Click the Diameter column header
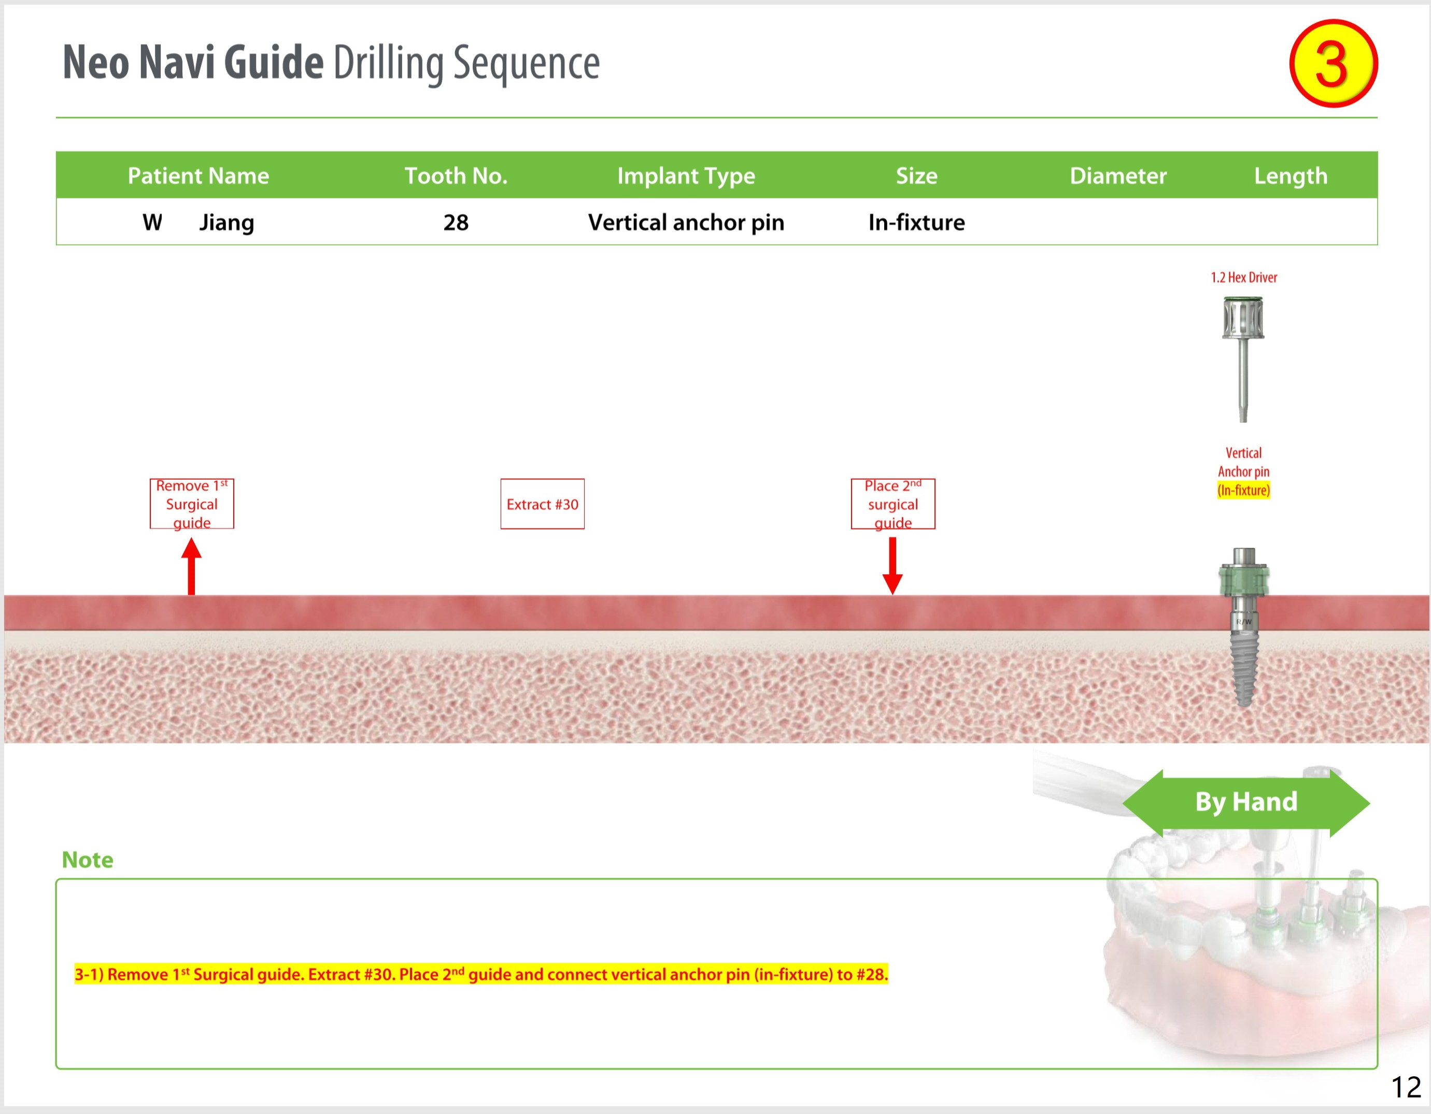 pos(1118,176)
